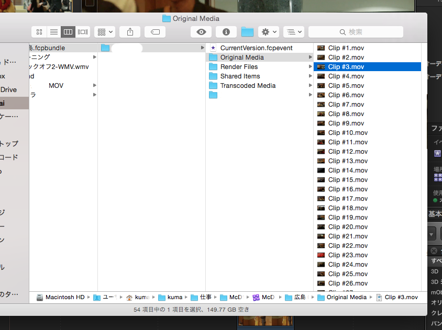Select Clip #8.mov file
The width and height of the screenshot is (442, 330).
[x=367, y=114]
